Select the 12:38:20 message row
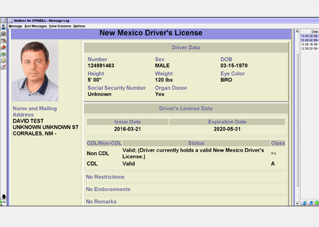 [310, 49]
